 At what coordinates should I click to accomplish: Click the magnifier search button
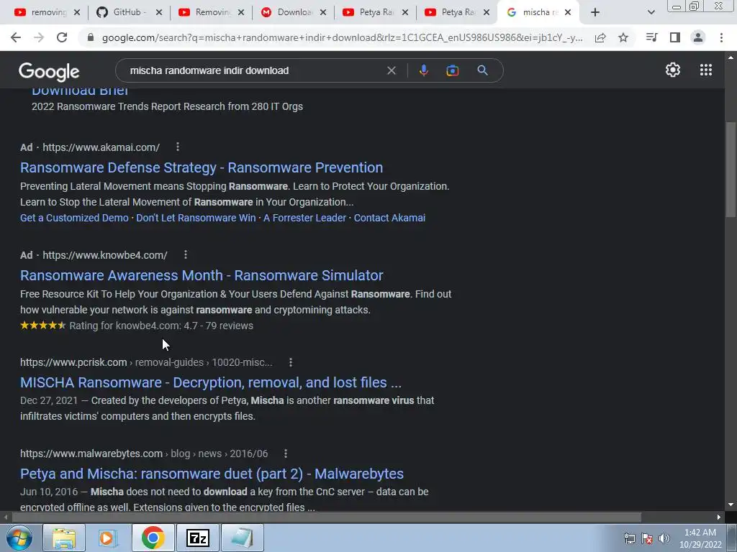[482, 70]
